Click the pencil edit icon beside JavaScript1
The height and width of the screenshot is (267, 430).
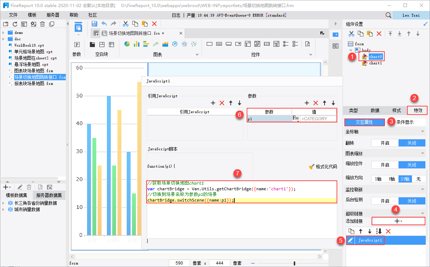point(350,240)
